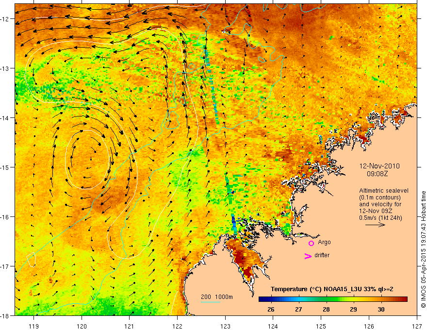Click the date label 12-Nov-2010
Image resolution: width=427 pixels, height=330 pixels.
[379, 166]
